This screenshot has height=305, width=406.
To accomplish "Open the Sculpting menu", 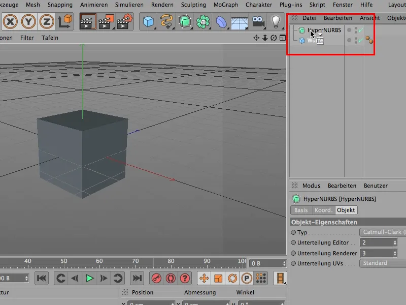I will point(193,5).
